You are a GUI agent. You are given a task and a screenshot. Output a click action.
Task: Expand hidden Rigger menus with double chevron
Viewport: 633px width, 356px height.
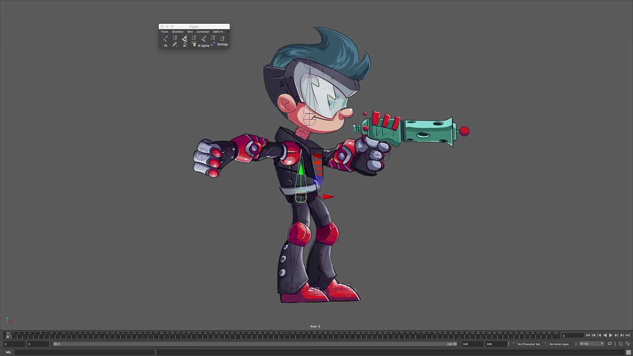tap(227, 32)
